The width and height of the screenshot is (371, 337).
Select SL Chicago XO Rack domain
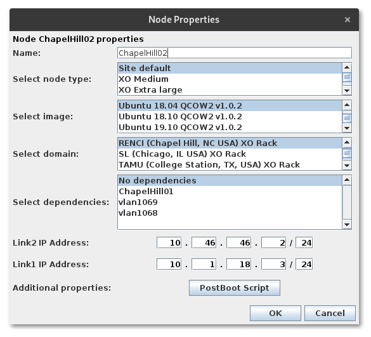pyautogui.click(x=230, y=154)
